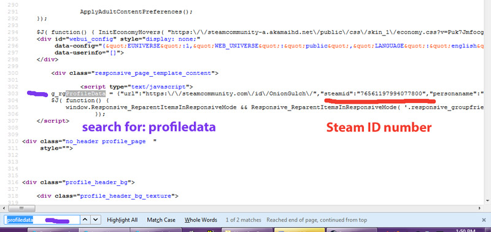
Task: Turn on Whole Words matching
Action: pos(201,220)
